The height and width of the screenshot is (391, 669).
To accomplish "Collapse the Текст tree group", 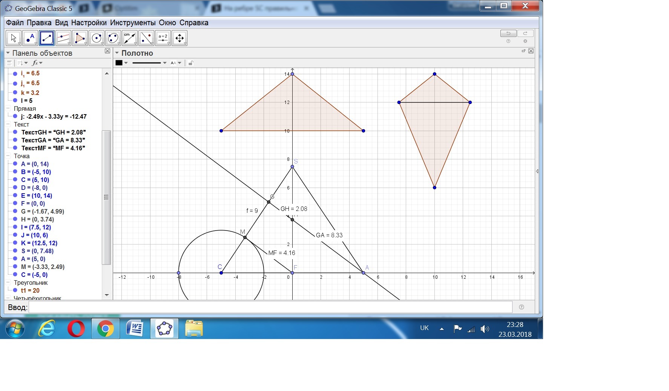I will click(x=8, y=124).
